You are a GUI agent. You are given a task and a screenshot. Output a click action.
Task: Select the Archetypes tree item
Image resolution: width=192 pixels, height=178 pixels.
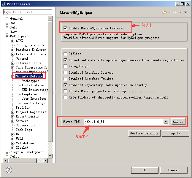[30, 81]
